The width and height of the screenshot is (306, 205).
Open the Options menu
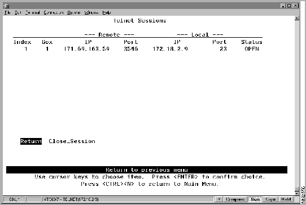coord(74,12)
